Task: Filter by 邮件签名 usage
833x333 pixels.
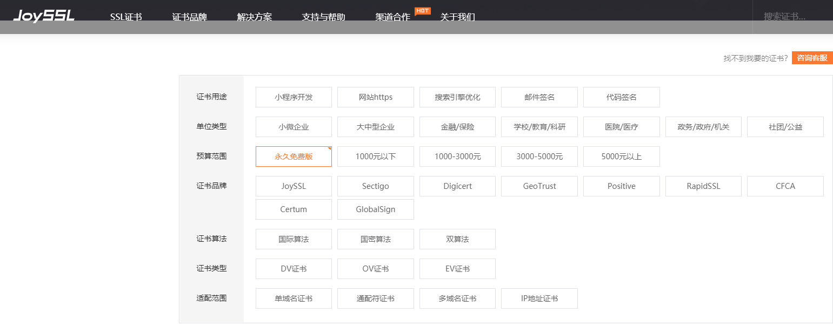Action: tap(539, 97)
